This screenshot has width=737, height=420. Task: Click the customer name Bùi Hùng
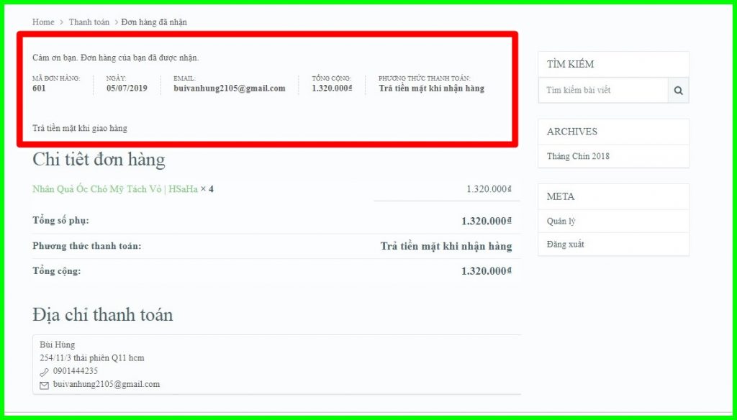pos(58,345)
